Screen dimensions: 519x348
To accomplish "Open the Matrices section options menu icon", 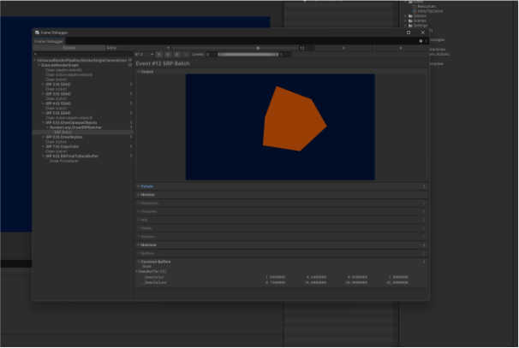I will click(x=424, y=245).
